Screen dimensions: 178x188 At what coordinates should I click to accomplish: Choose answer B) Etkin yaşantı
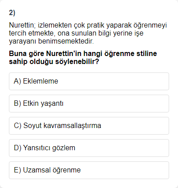[89, 104]
